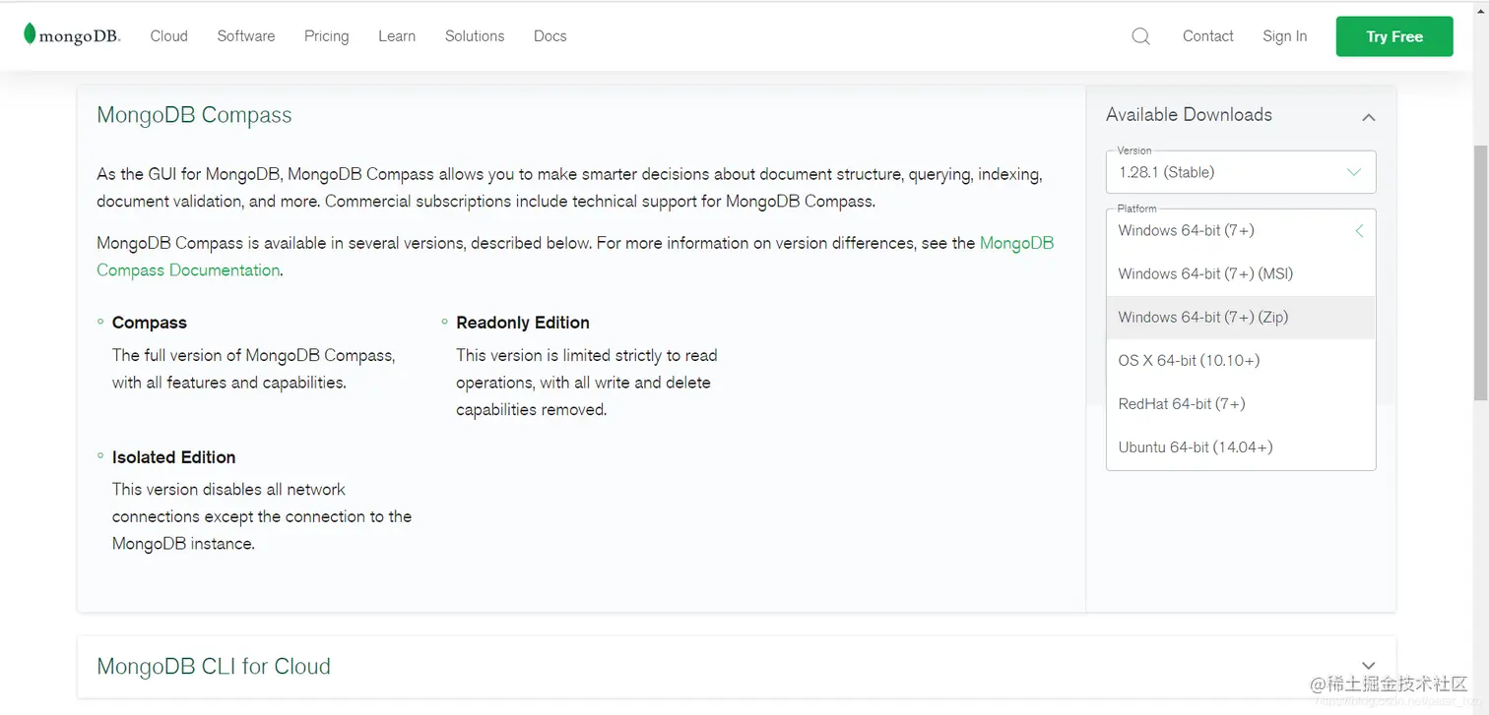Open the search magnifier icon
The width and height of the screenshot is (1489, 715).
point(1140,36)
